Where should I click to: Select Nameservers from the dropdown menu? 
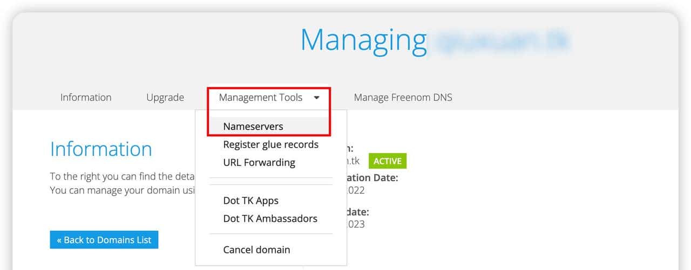[x=253, y=126]
